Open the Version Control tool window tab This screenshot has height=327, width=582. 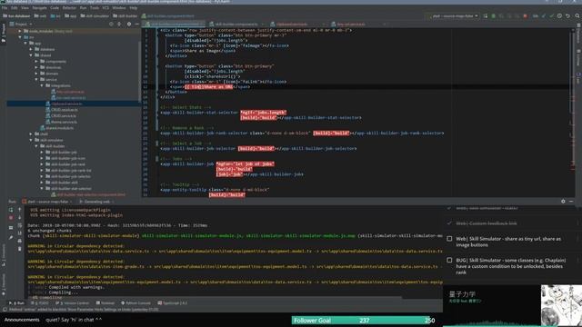coord(73,302)
